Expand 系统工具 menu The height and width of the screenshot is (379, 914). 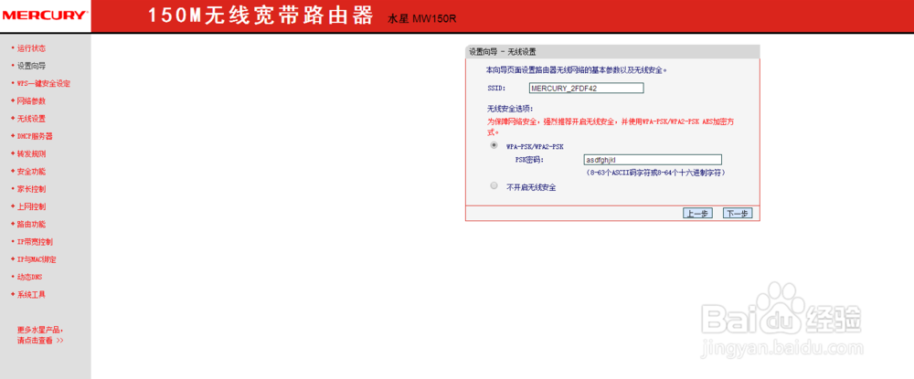tap(31, 294)
